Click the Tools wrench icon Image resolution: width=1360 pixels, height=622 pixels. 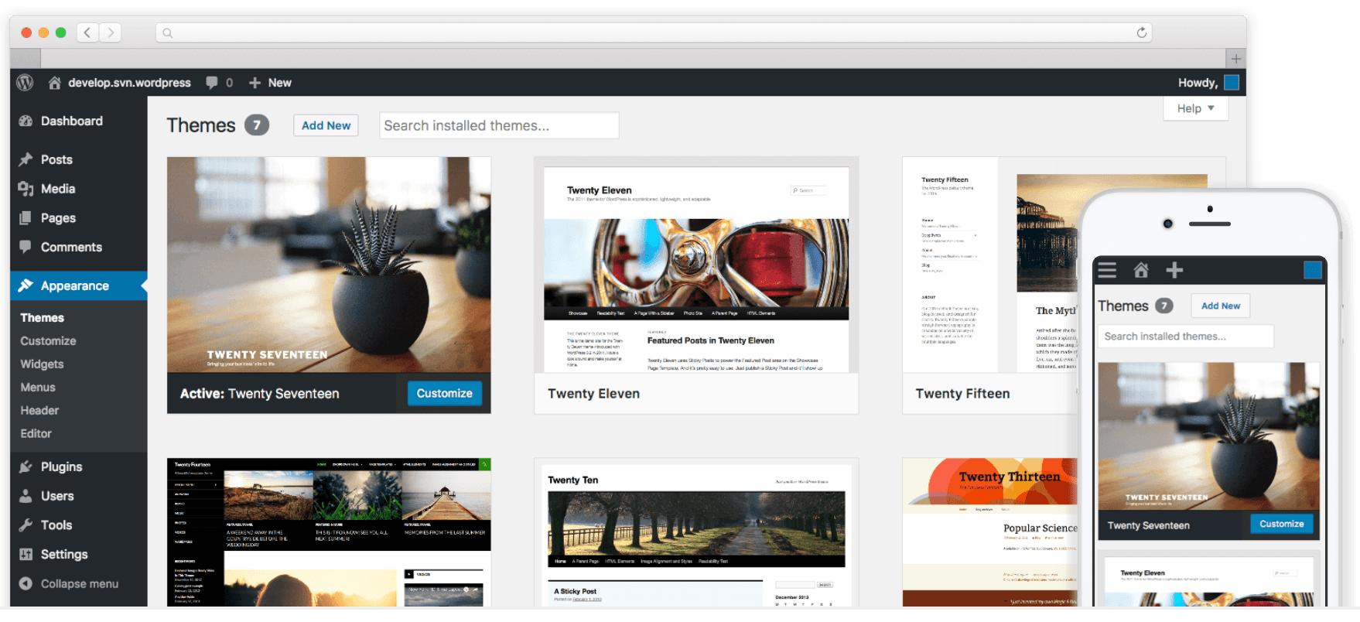(x=26, y=525)
